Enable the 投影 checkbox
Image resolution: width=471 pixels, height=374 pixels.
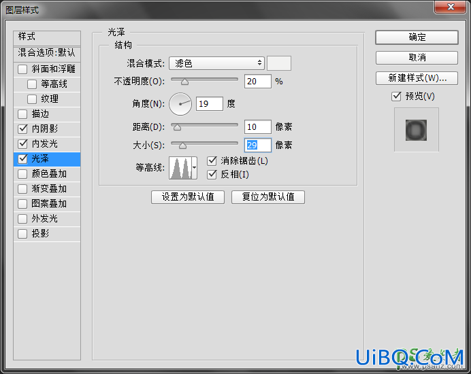point(22,233)
